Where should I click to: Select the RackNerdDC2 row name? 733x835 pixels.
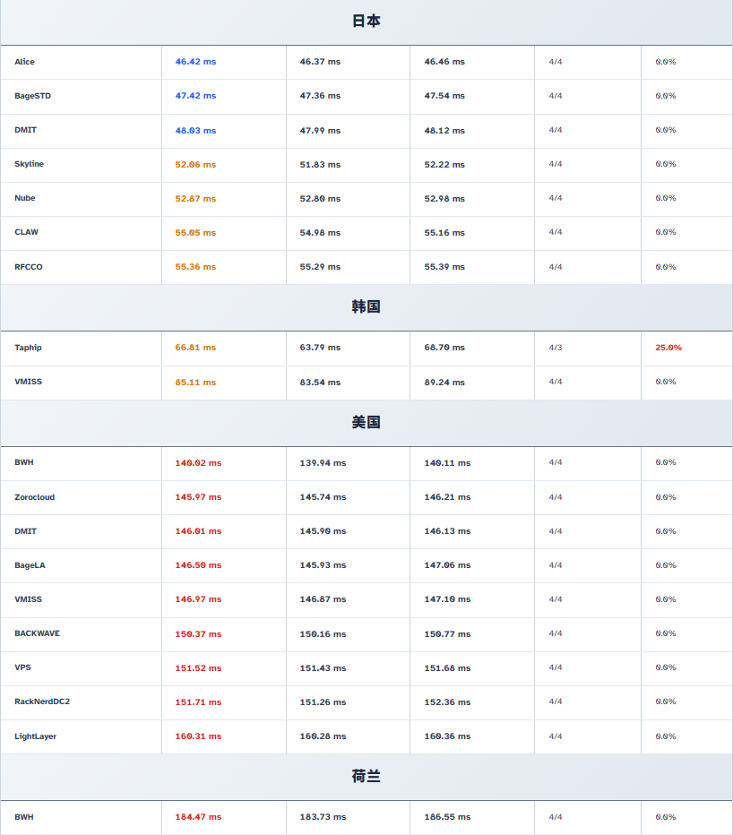pyautogui.click(x=42, y=702)
